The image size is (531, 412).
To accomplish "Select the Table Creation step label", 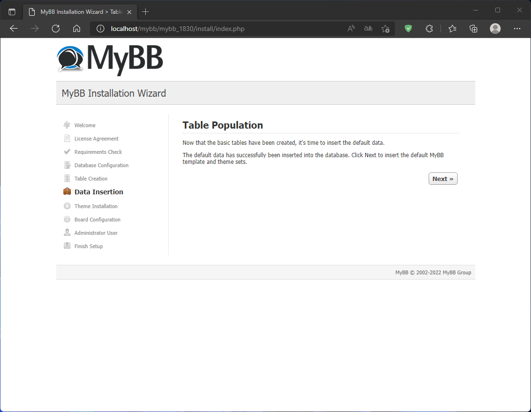I will click(x=91, y=179).
